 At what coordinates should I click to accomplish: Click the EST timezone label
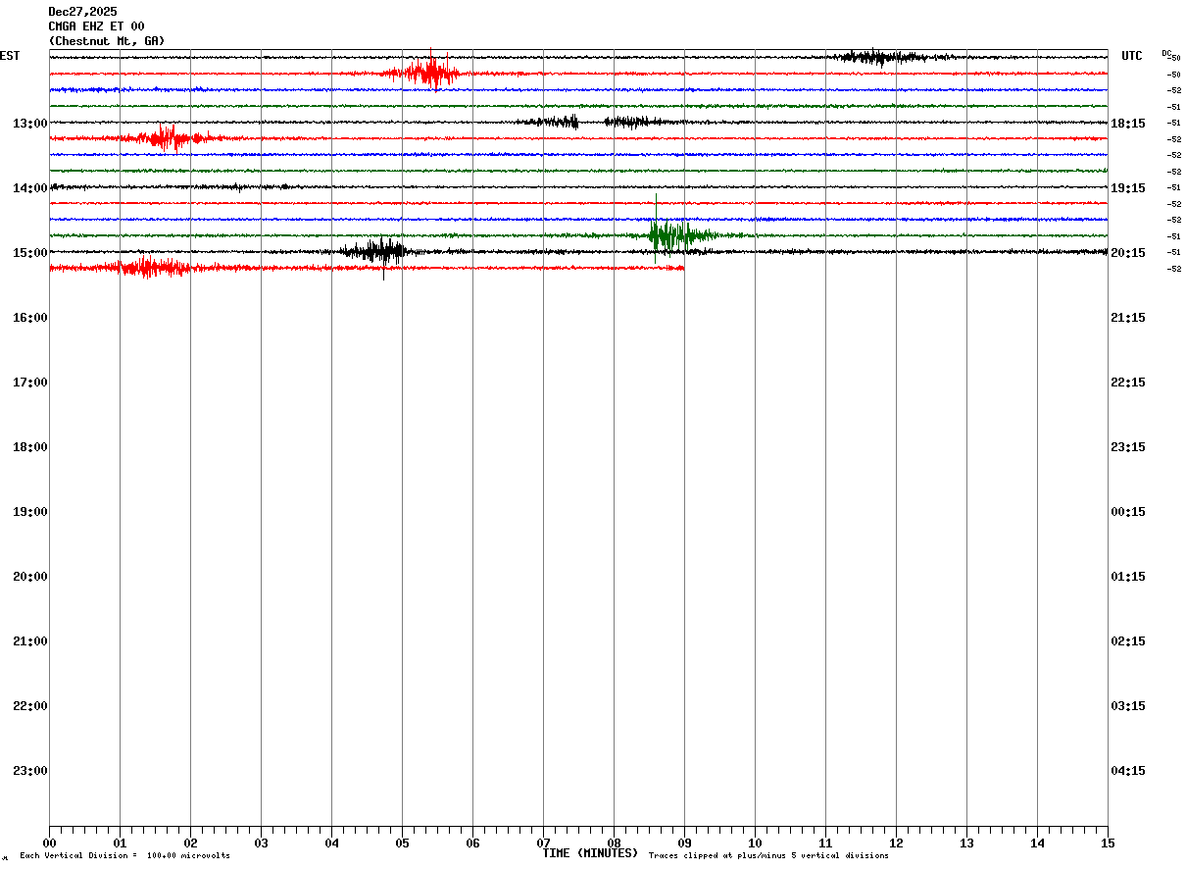pos(10,56)
